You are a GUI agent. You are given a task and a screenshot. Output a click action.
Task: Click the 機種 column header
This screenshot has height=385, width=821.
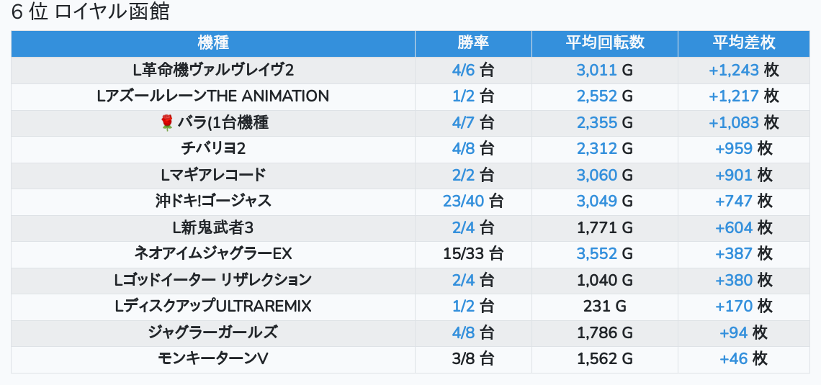(x=212, y=43)
